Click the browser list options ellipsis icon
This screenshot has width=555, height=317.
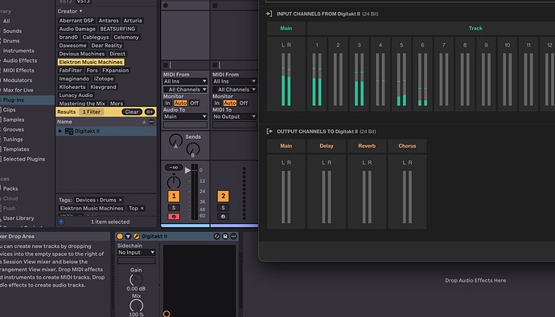point(151,122)
